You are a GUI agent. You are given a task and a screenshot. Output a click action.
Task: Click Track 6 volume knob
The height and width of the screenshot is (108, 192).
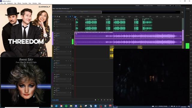(x=57, y=91)
